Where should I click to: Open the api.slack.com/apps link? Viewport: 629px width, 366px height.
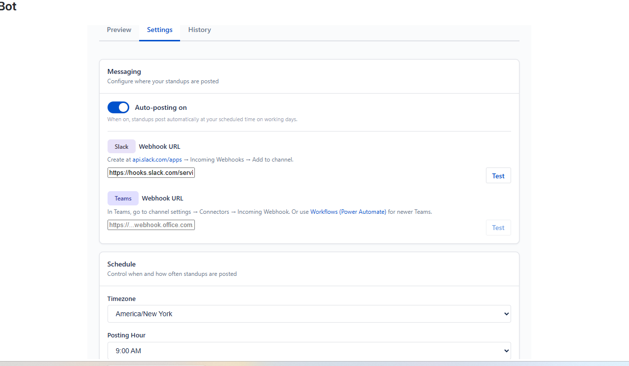tap(156, 159)
